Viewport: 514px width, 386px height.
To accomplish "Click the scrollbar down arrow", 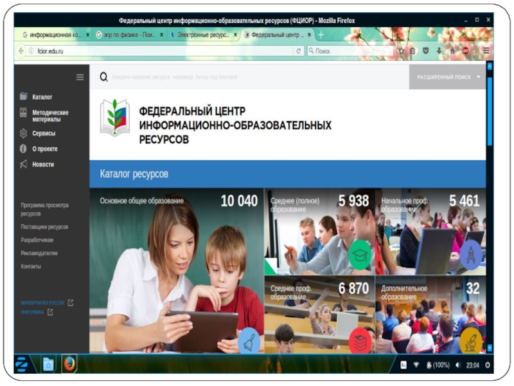I will coord(490,347).
